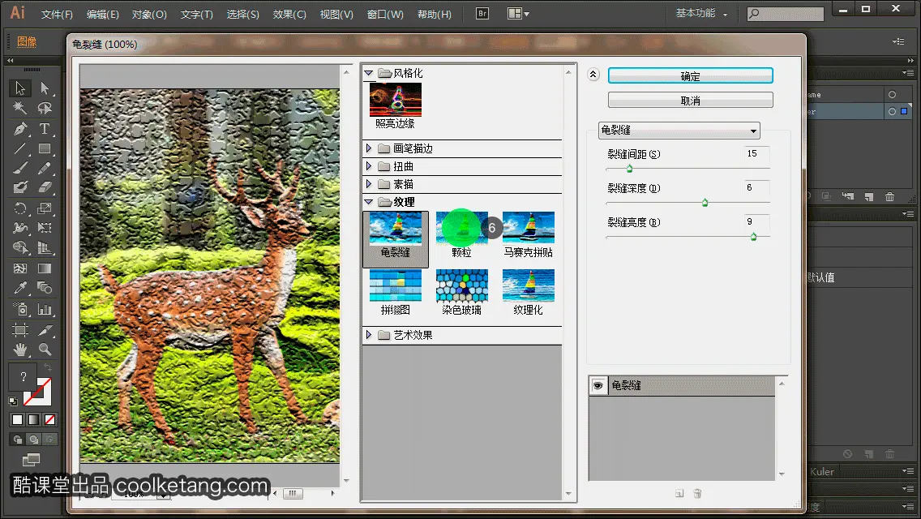This screenshot has width=921, height=519.
Task: Select the Scale tool
Action: pyautogui.click(x=45, y=208)
